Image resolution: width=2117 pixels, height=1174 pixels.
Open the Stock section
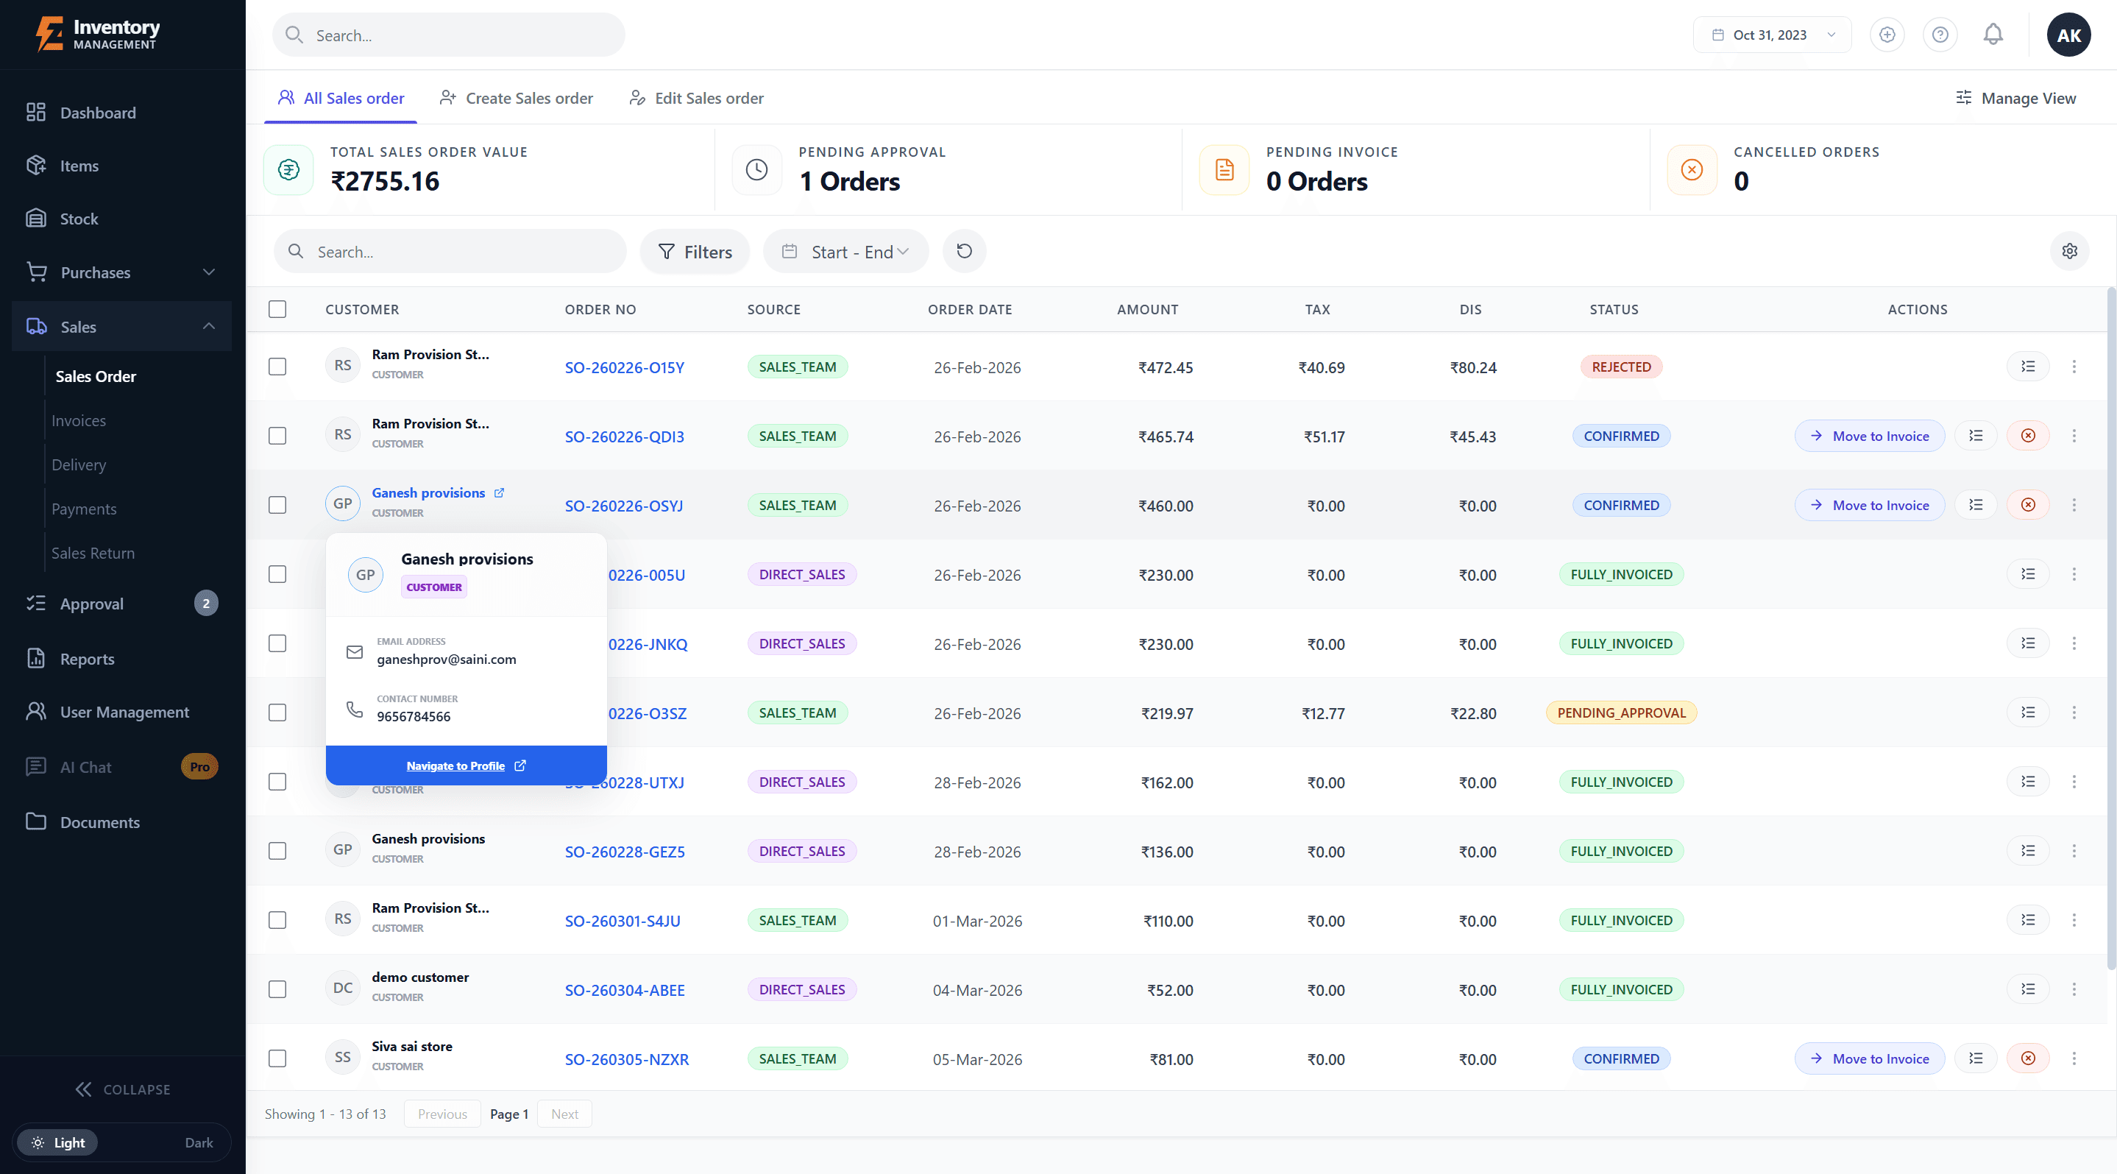coord(79,218)
